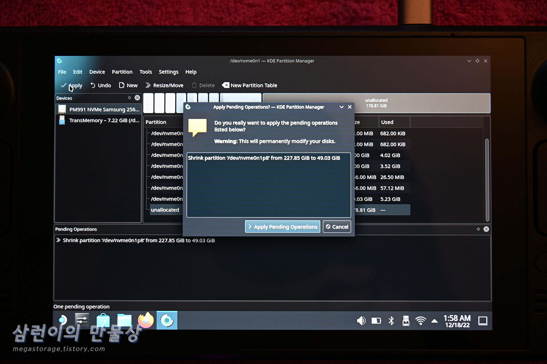
Task: Float the Devices panel diamond toggle
Action: pos(129,98)
